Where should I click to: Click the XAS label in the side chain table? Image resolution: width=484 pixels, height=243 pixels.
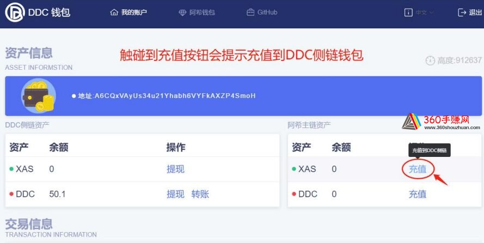pos(24,169)
